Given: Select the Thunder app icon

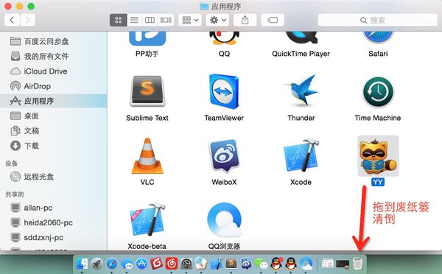Looking at the screenshot, I should click(301, 90).
